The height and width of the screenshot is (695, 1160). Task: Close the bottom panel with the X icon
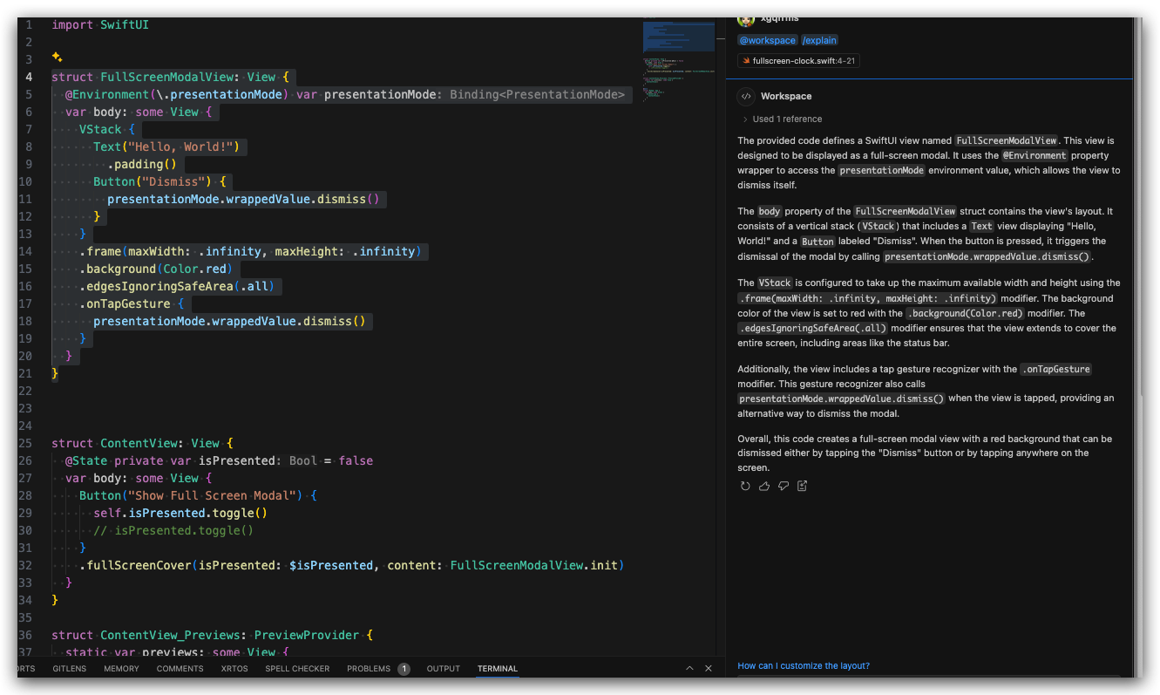[x=709, y=668]
